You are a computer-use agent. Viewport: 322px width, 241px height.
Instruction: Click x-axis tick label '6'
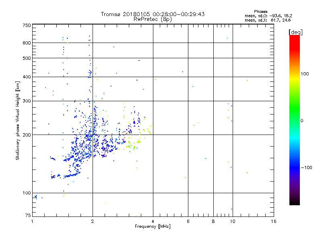(x=188, y=221)
